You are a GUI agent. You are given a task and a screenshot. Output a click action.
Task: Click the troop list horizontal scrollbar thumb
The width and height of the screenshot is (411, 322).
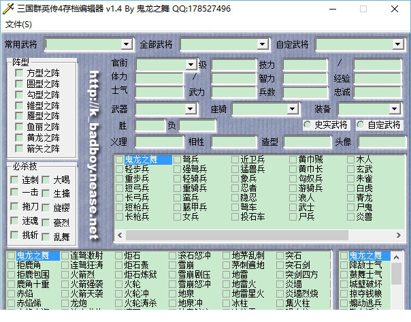237,236
